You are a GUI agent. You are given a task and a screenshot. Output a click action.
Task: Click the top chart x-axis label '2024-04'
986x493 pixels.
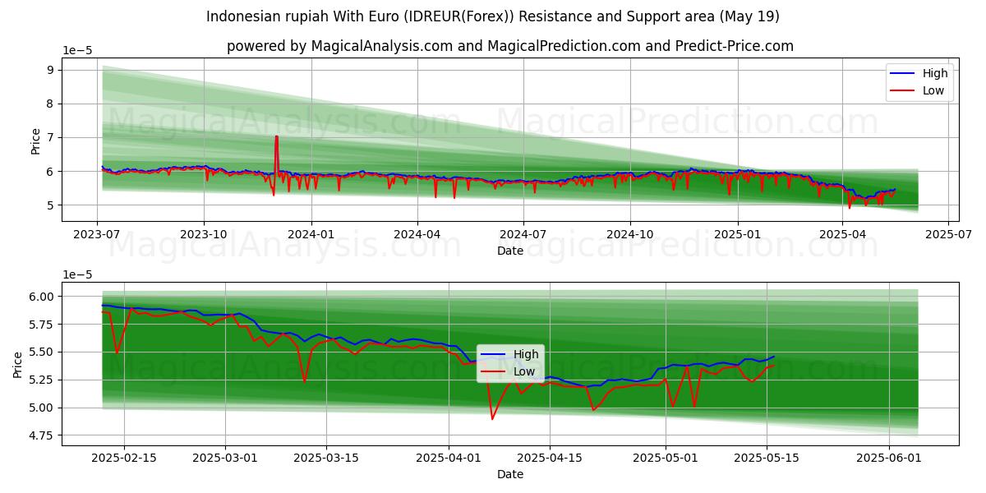pos(417,234)
